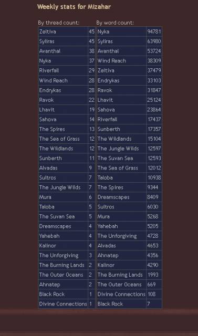
Task: Click Riverfall in thread count list
Action: (x=49, y=70)
